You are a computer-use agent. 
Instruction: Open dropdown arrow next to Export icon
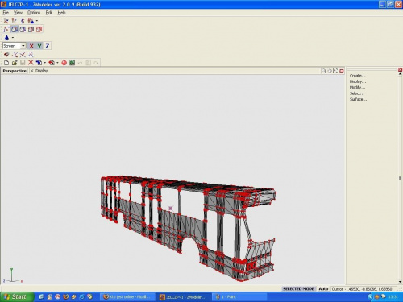pyautogui.click(x=57, y=63)
